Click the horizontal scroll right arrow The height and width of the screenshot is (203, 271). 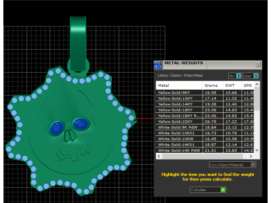tap(251, 156)
